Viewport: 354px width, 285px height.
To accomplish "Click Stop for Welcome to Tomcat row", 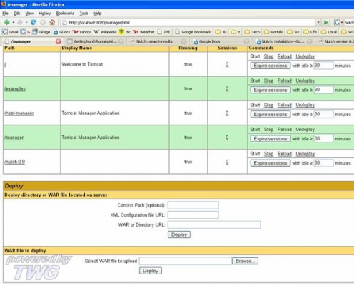I will coord(268,56).
